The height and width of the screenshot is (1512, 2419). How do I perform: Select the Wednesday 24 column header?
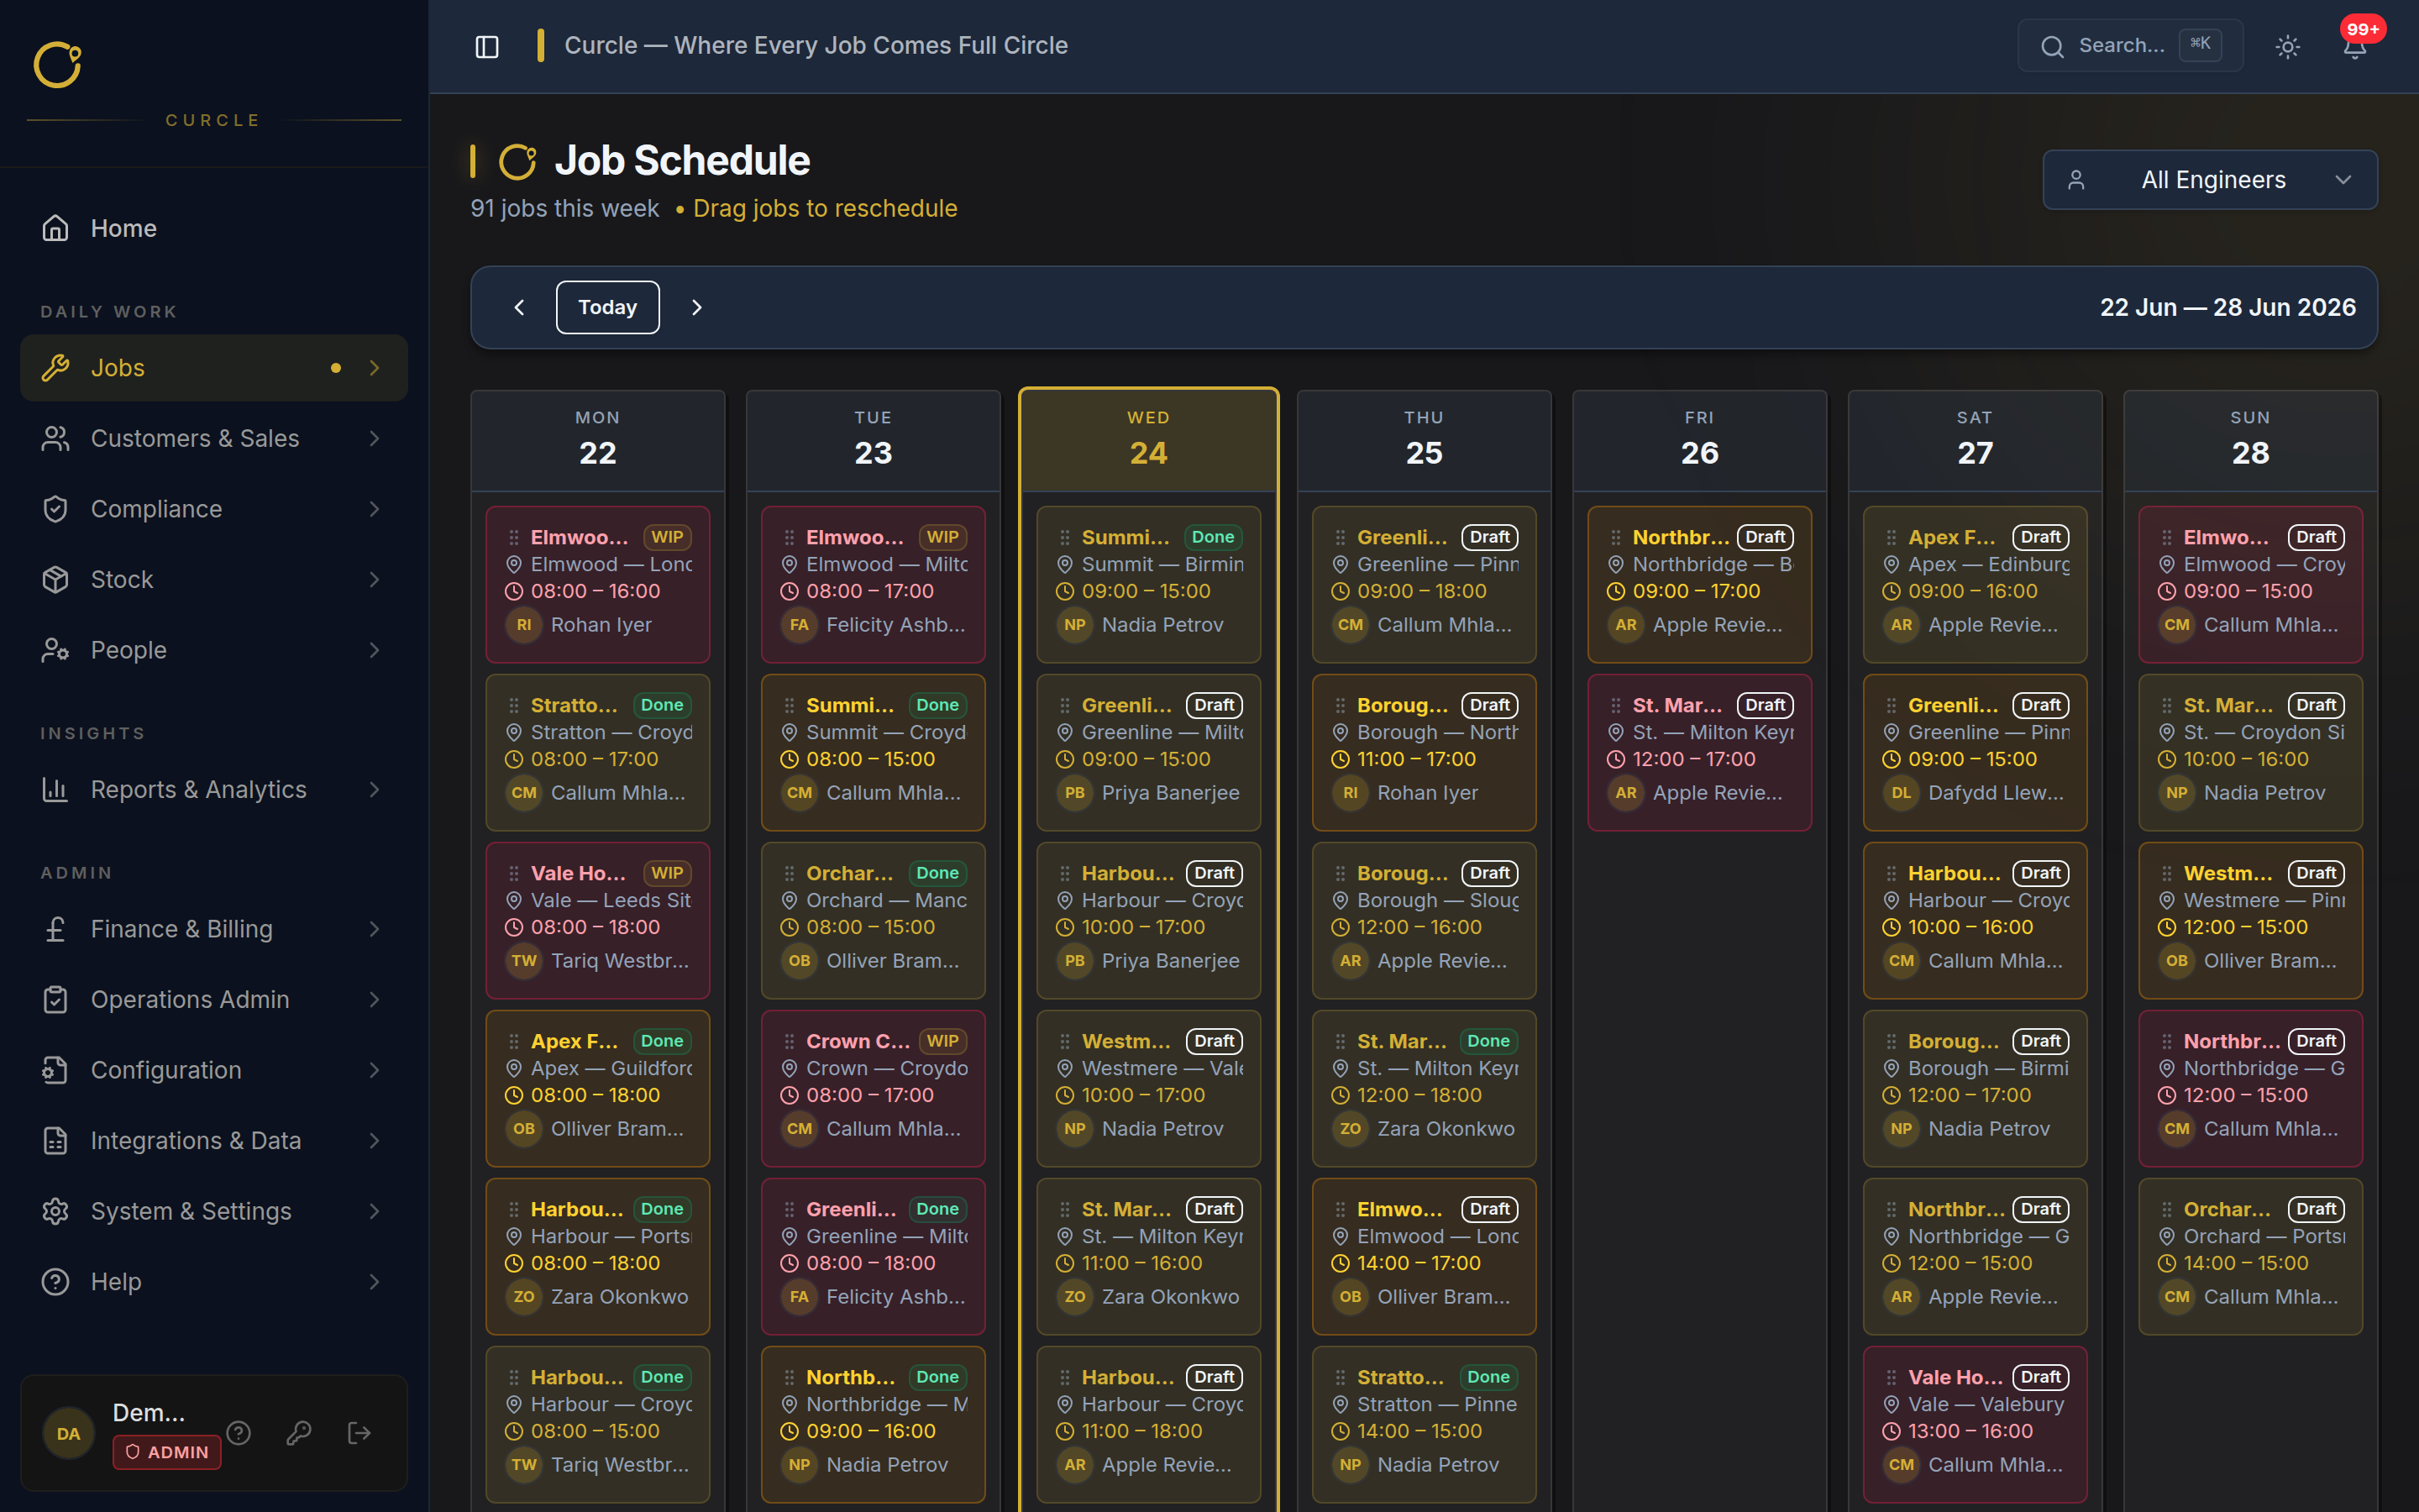[1148, 440]
